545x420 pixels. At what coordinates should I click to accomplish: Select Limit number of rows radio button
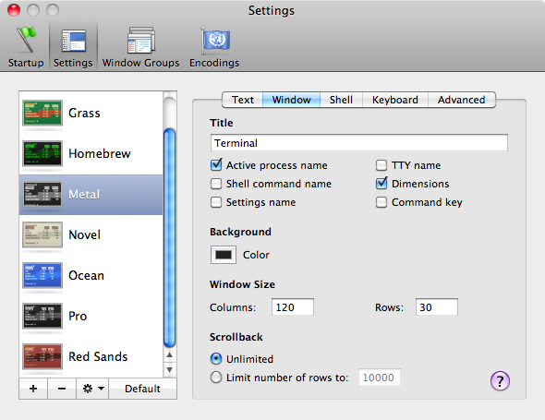coord(216,378)
